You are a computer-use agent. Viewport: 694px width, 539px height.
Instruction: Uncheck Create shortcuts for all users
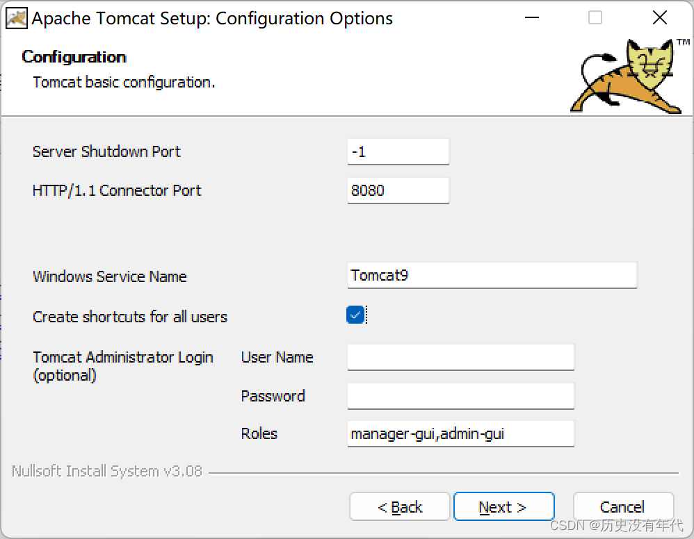[355, 315]
